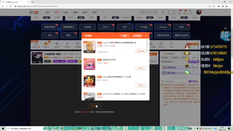Open the watch history clock icon

click(163, 12)
